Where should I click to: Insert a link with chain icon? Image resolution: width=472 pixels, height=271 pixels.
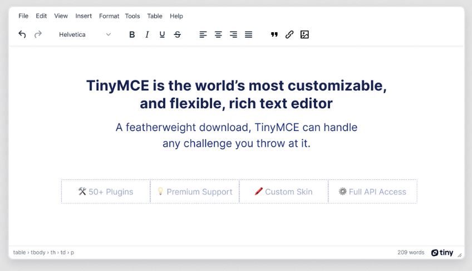tap(289, 34)
